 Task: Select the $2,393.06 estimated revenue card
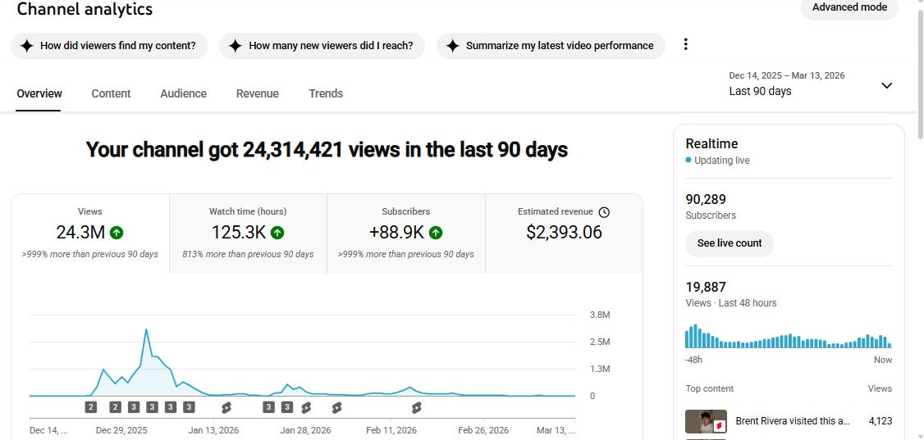pos(564,234)
